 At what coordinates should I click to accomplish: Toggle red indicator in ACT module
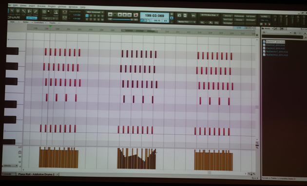point(265,24)
